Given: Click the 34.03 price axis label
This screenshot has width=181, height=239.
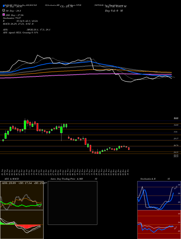Looking at the screenshot, I should point(176,125).
